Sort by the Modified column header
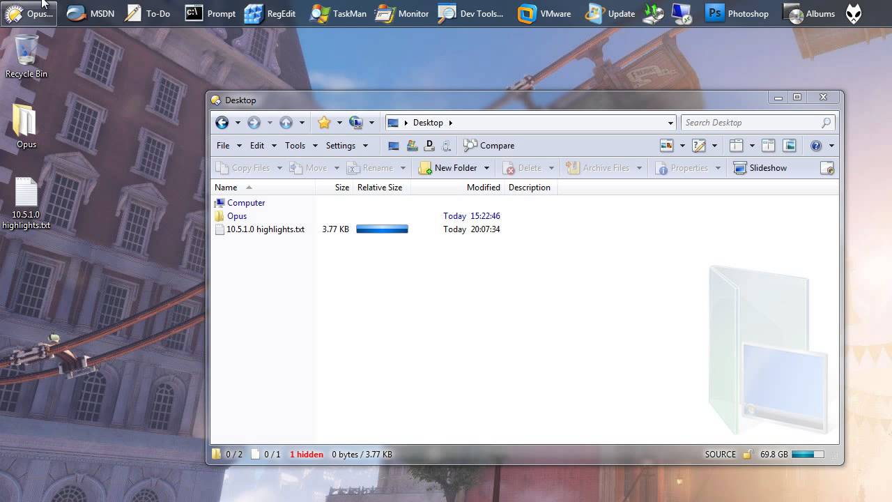892x502 pixels. 483,188
